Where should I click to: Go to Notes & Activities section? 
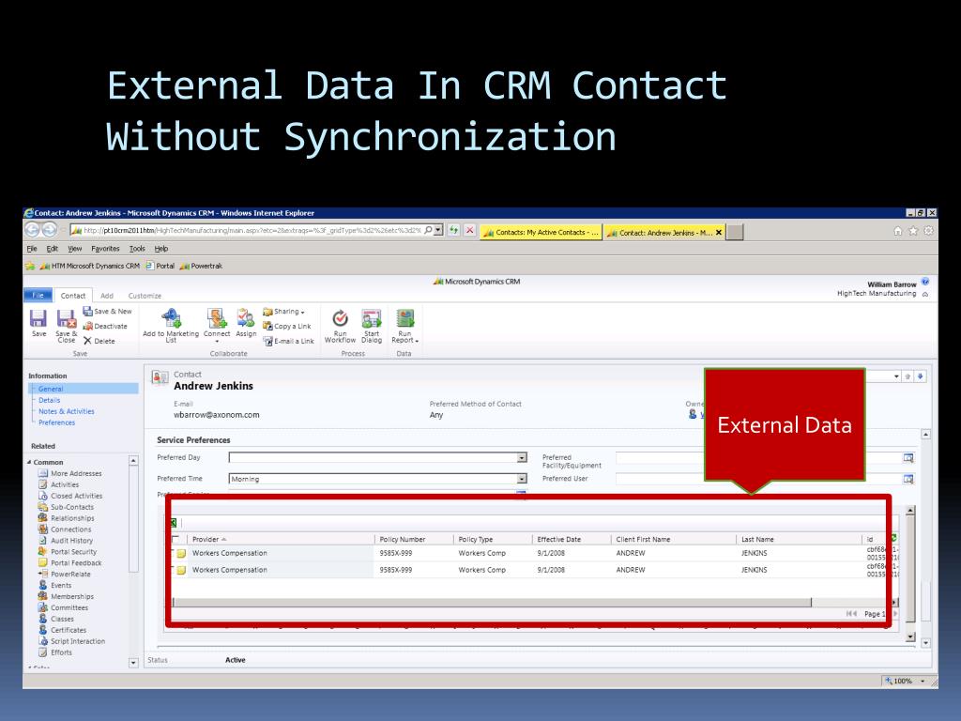[67, 411]
